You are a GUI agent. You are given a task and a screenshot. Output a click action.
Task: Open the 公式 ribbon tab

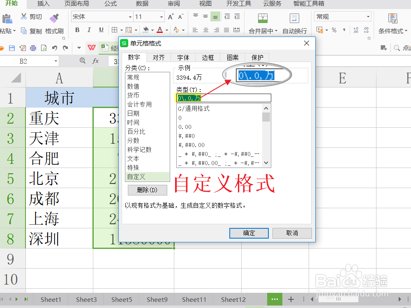(111, 4)
